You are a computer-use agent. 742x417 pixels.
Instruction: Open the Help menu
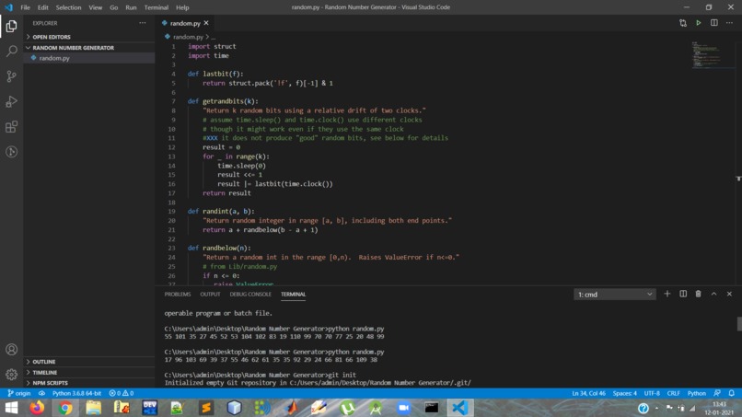pos(182,7)
